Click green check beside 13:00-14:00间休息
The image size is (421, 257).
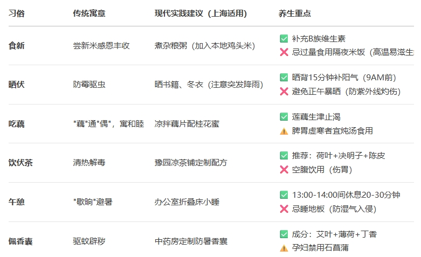pyautogui.click(x=284, y=195)
